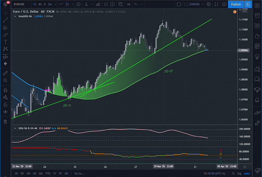Select the text annotation tool
The height and width of the screenshot is (177, 262).
click(x=5, y=42)
